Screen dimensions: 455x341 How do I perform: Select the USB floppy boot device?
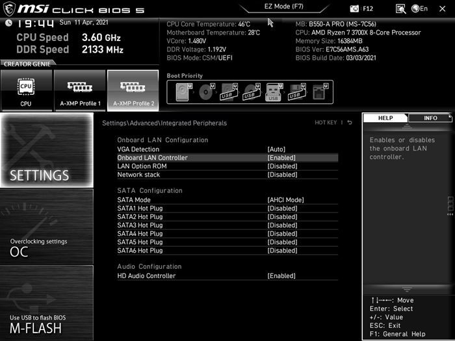pos(297,92)
